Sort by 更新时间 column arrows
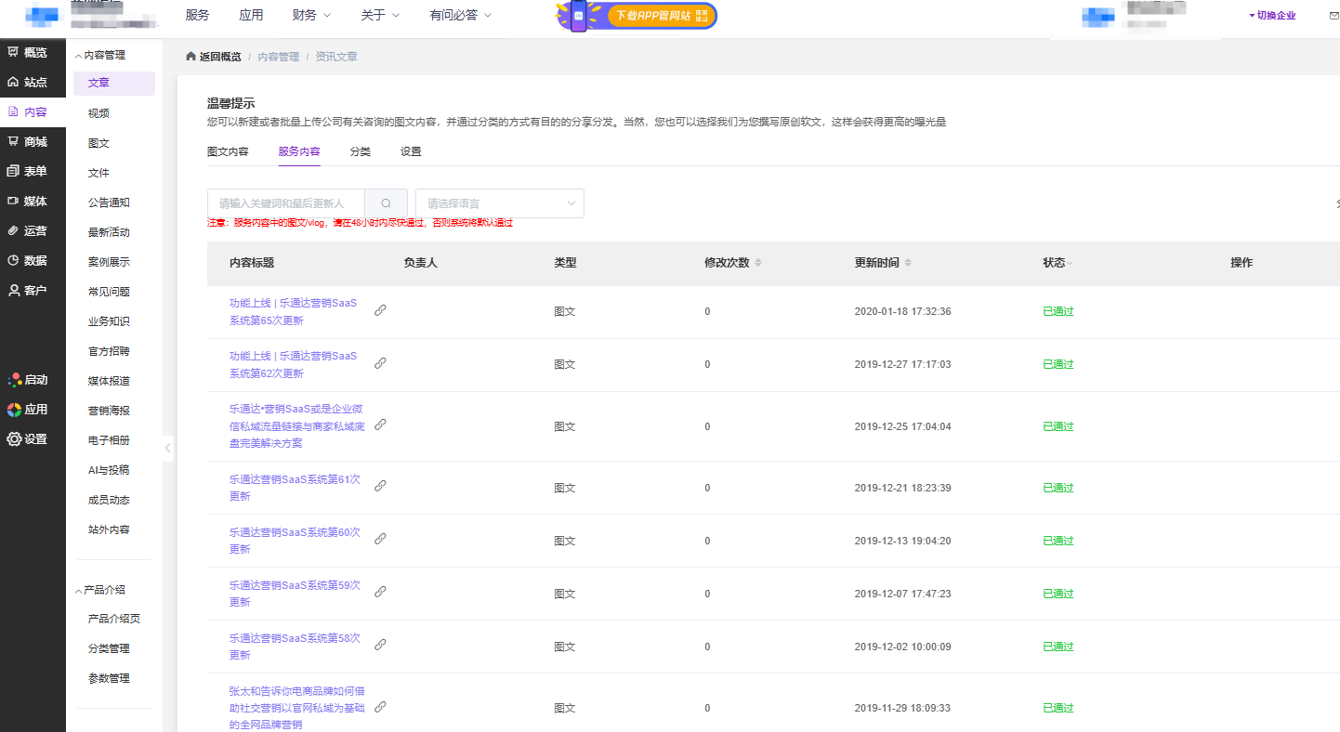This screenshot has height=732, width=1340. tap(908, 263)
